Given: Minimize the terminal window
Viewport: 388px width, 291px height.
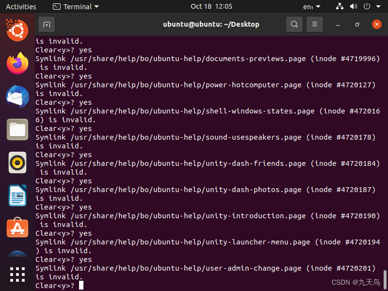Looking at the screenshot, I should point(338,25).
